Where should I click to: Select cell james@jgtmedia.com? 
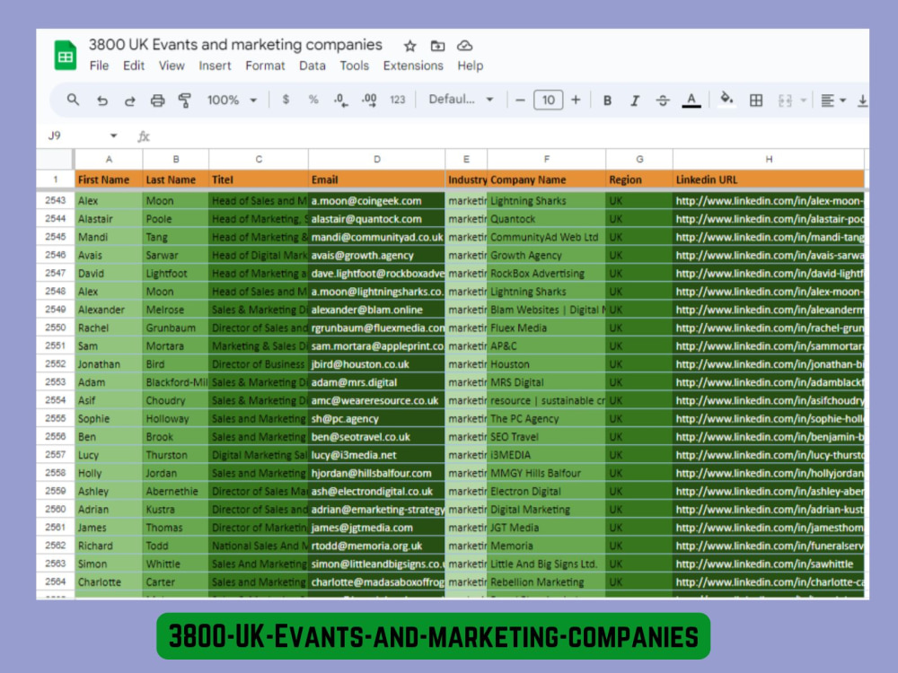[377, 528]
